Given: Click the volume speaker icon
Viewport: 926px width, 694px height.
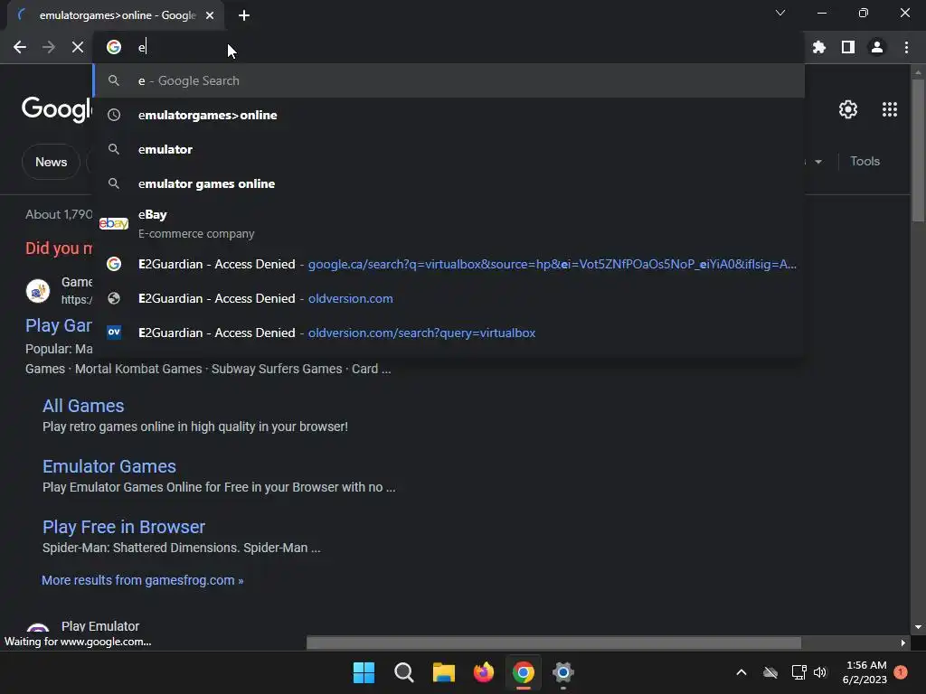Looking at the screenshot, I should 820,672.
